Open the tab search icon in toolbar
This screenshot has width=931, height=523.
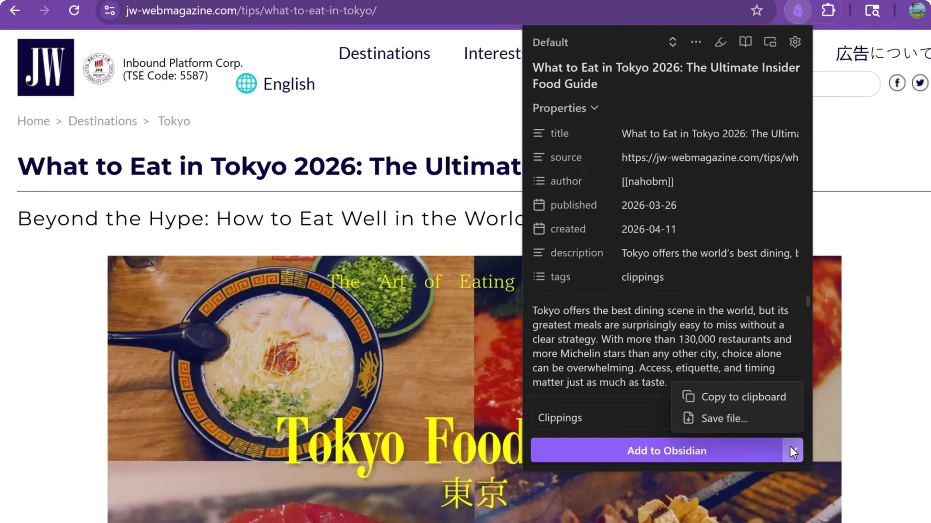(x=872, y=10)
